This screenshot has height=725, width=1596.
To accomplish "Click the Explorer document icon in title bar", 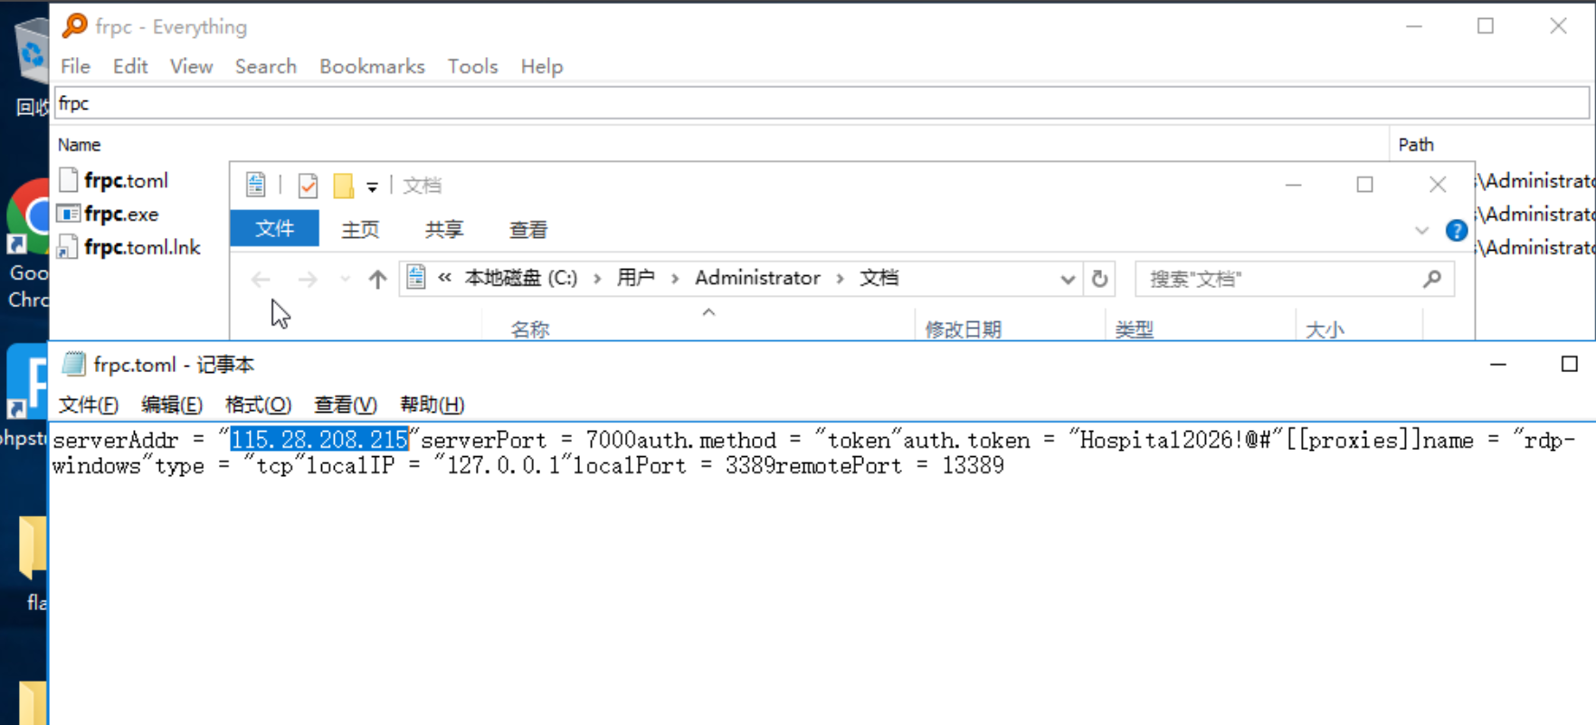I will 256,185.
